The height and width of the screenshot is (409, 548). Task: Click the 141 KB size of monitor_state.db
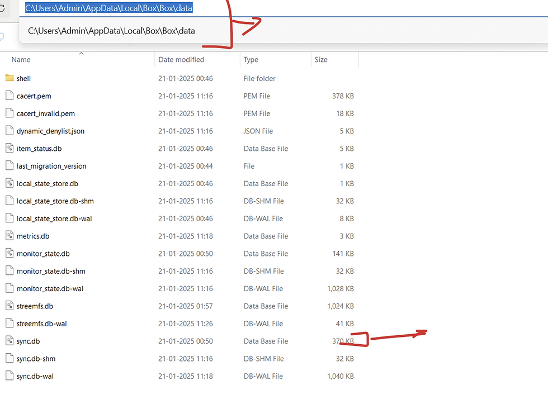tap(343, 254)
